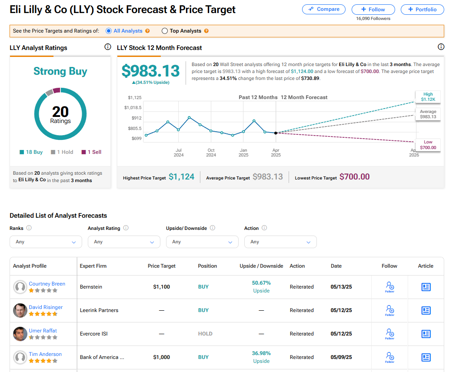Open the Action filter dropdown
The image size is (449, 372).
click(280, 242)
